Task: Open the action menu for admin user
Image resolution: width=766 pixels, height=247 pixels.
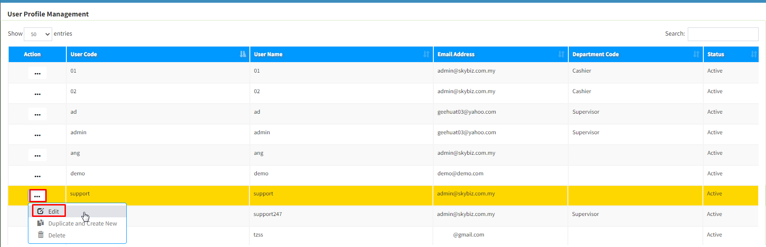Action: tap(38, 135)
